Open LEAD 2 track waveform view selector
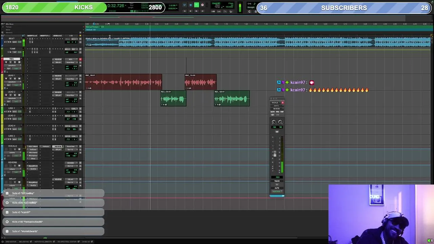 coord(13,98)
